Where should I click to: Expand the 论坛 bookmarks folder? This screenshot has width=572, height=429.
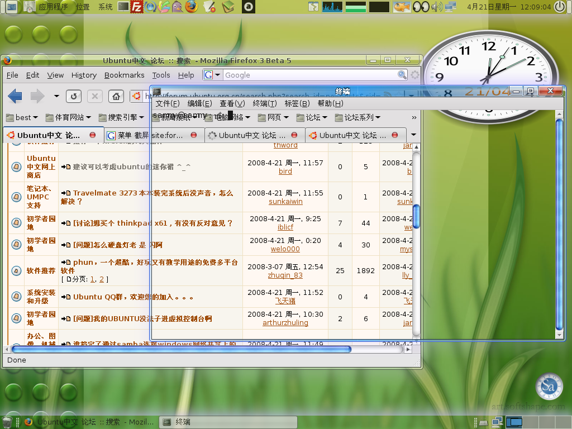click(x=312, y=117)
